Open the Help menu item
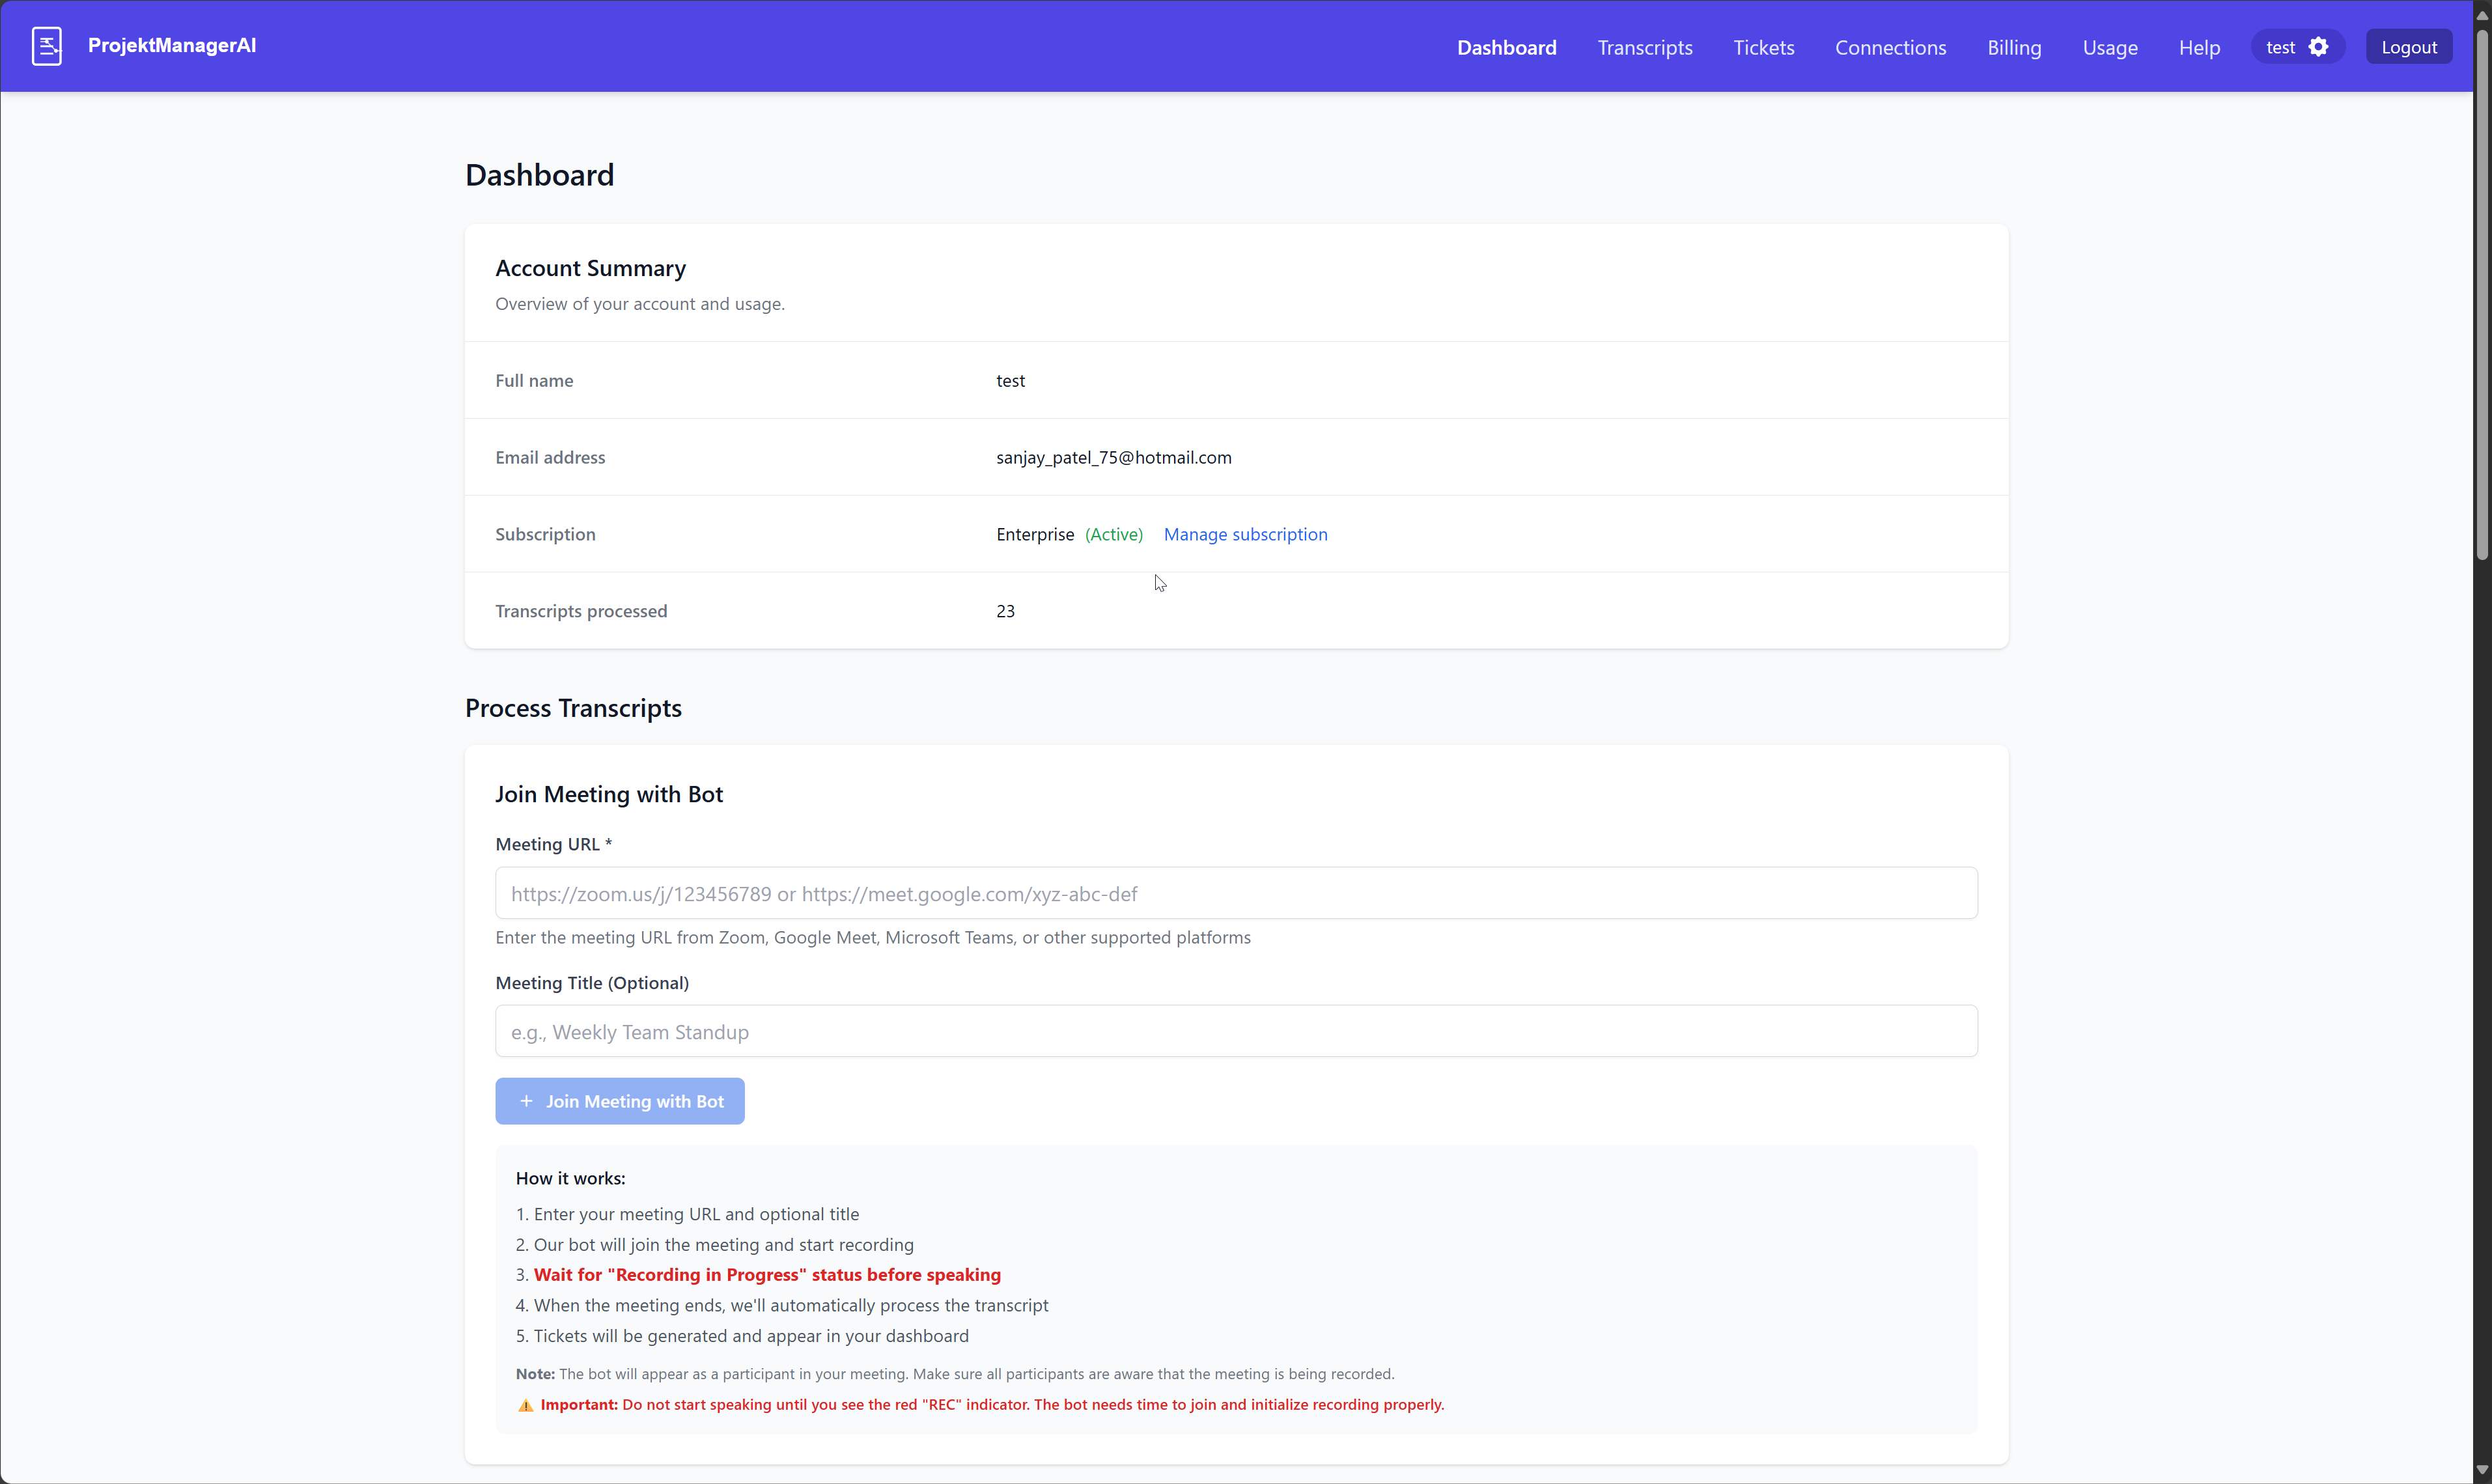 pos(2199,47)
